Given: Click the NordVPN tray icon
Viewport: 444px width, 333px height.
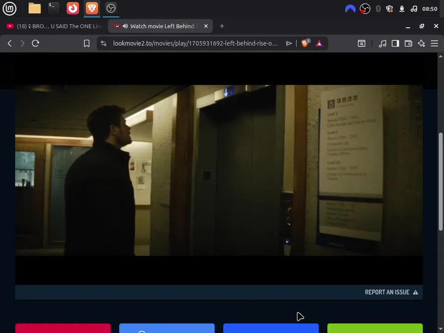Looking at the screenshot, I should tap(350, 9).
